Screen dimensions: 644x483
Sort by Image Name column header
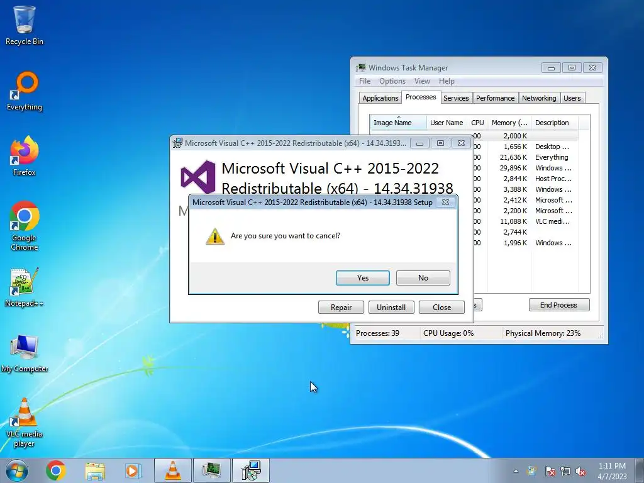pos(397,123)
